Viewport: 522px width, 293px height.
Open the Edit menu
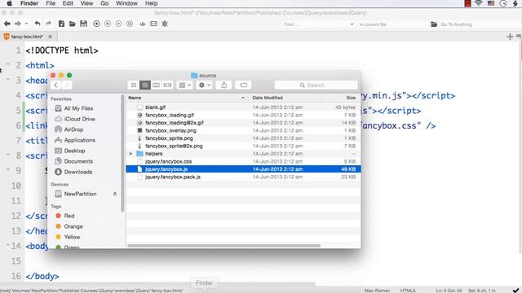click(x=68, y=3)
